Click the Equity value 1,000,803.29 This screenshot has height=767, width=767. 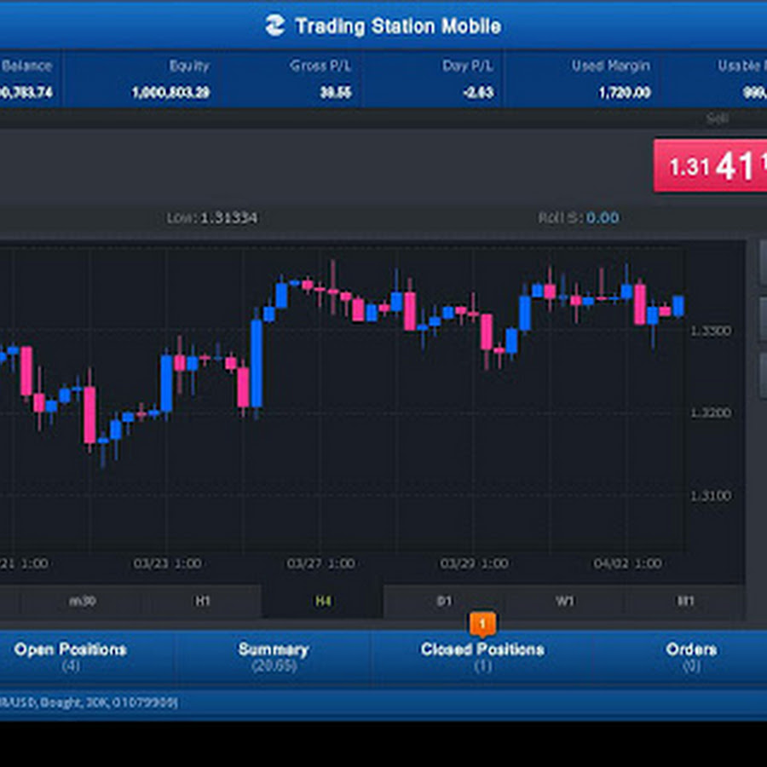(170, 92)
